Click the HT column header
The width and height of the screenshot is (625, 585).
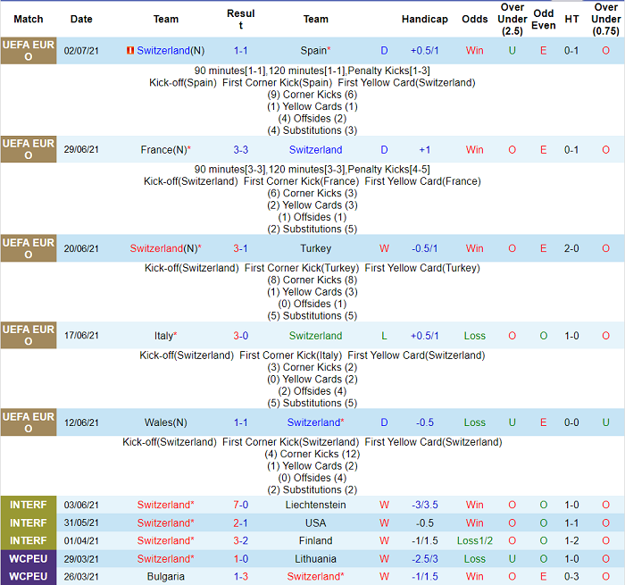point(571,19)
